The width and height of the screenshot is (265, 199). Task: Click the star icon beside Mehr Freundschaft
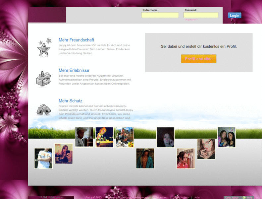point(44,47)
